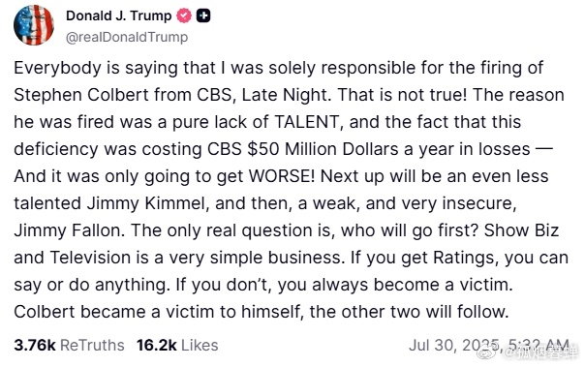Click the name 'Jimmy Kimmel' in the post
Viewport: 585px width, 367px height.
146,203
